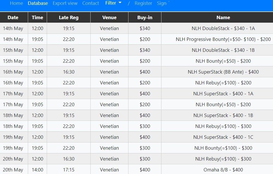Viewport: 273px width, 174px height.
Task: Select Venetian venue in NLH Progressive Bounty row
Action: click(109, 39)
